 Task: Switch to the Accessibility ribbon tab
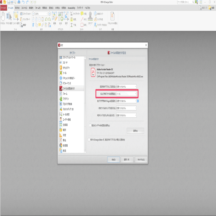(x=72, y=8)
